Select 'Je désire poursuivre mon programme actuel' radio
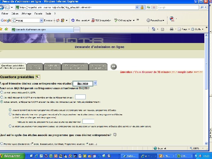212x159 pixels. [x=10, y=126]
